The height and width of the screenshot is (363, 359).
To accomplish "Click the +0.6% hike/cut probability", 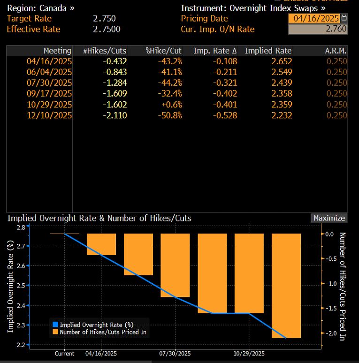I will pos(172,105).
